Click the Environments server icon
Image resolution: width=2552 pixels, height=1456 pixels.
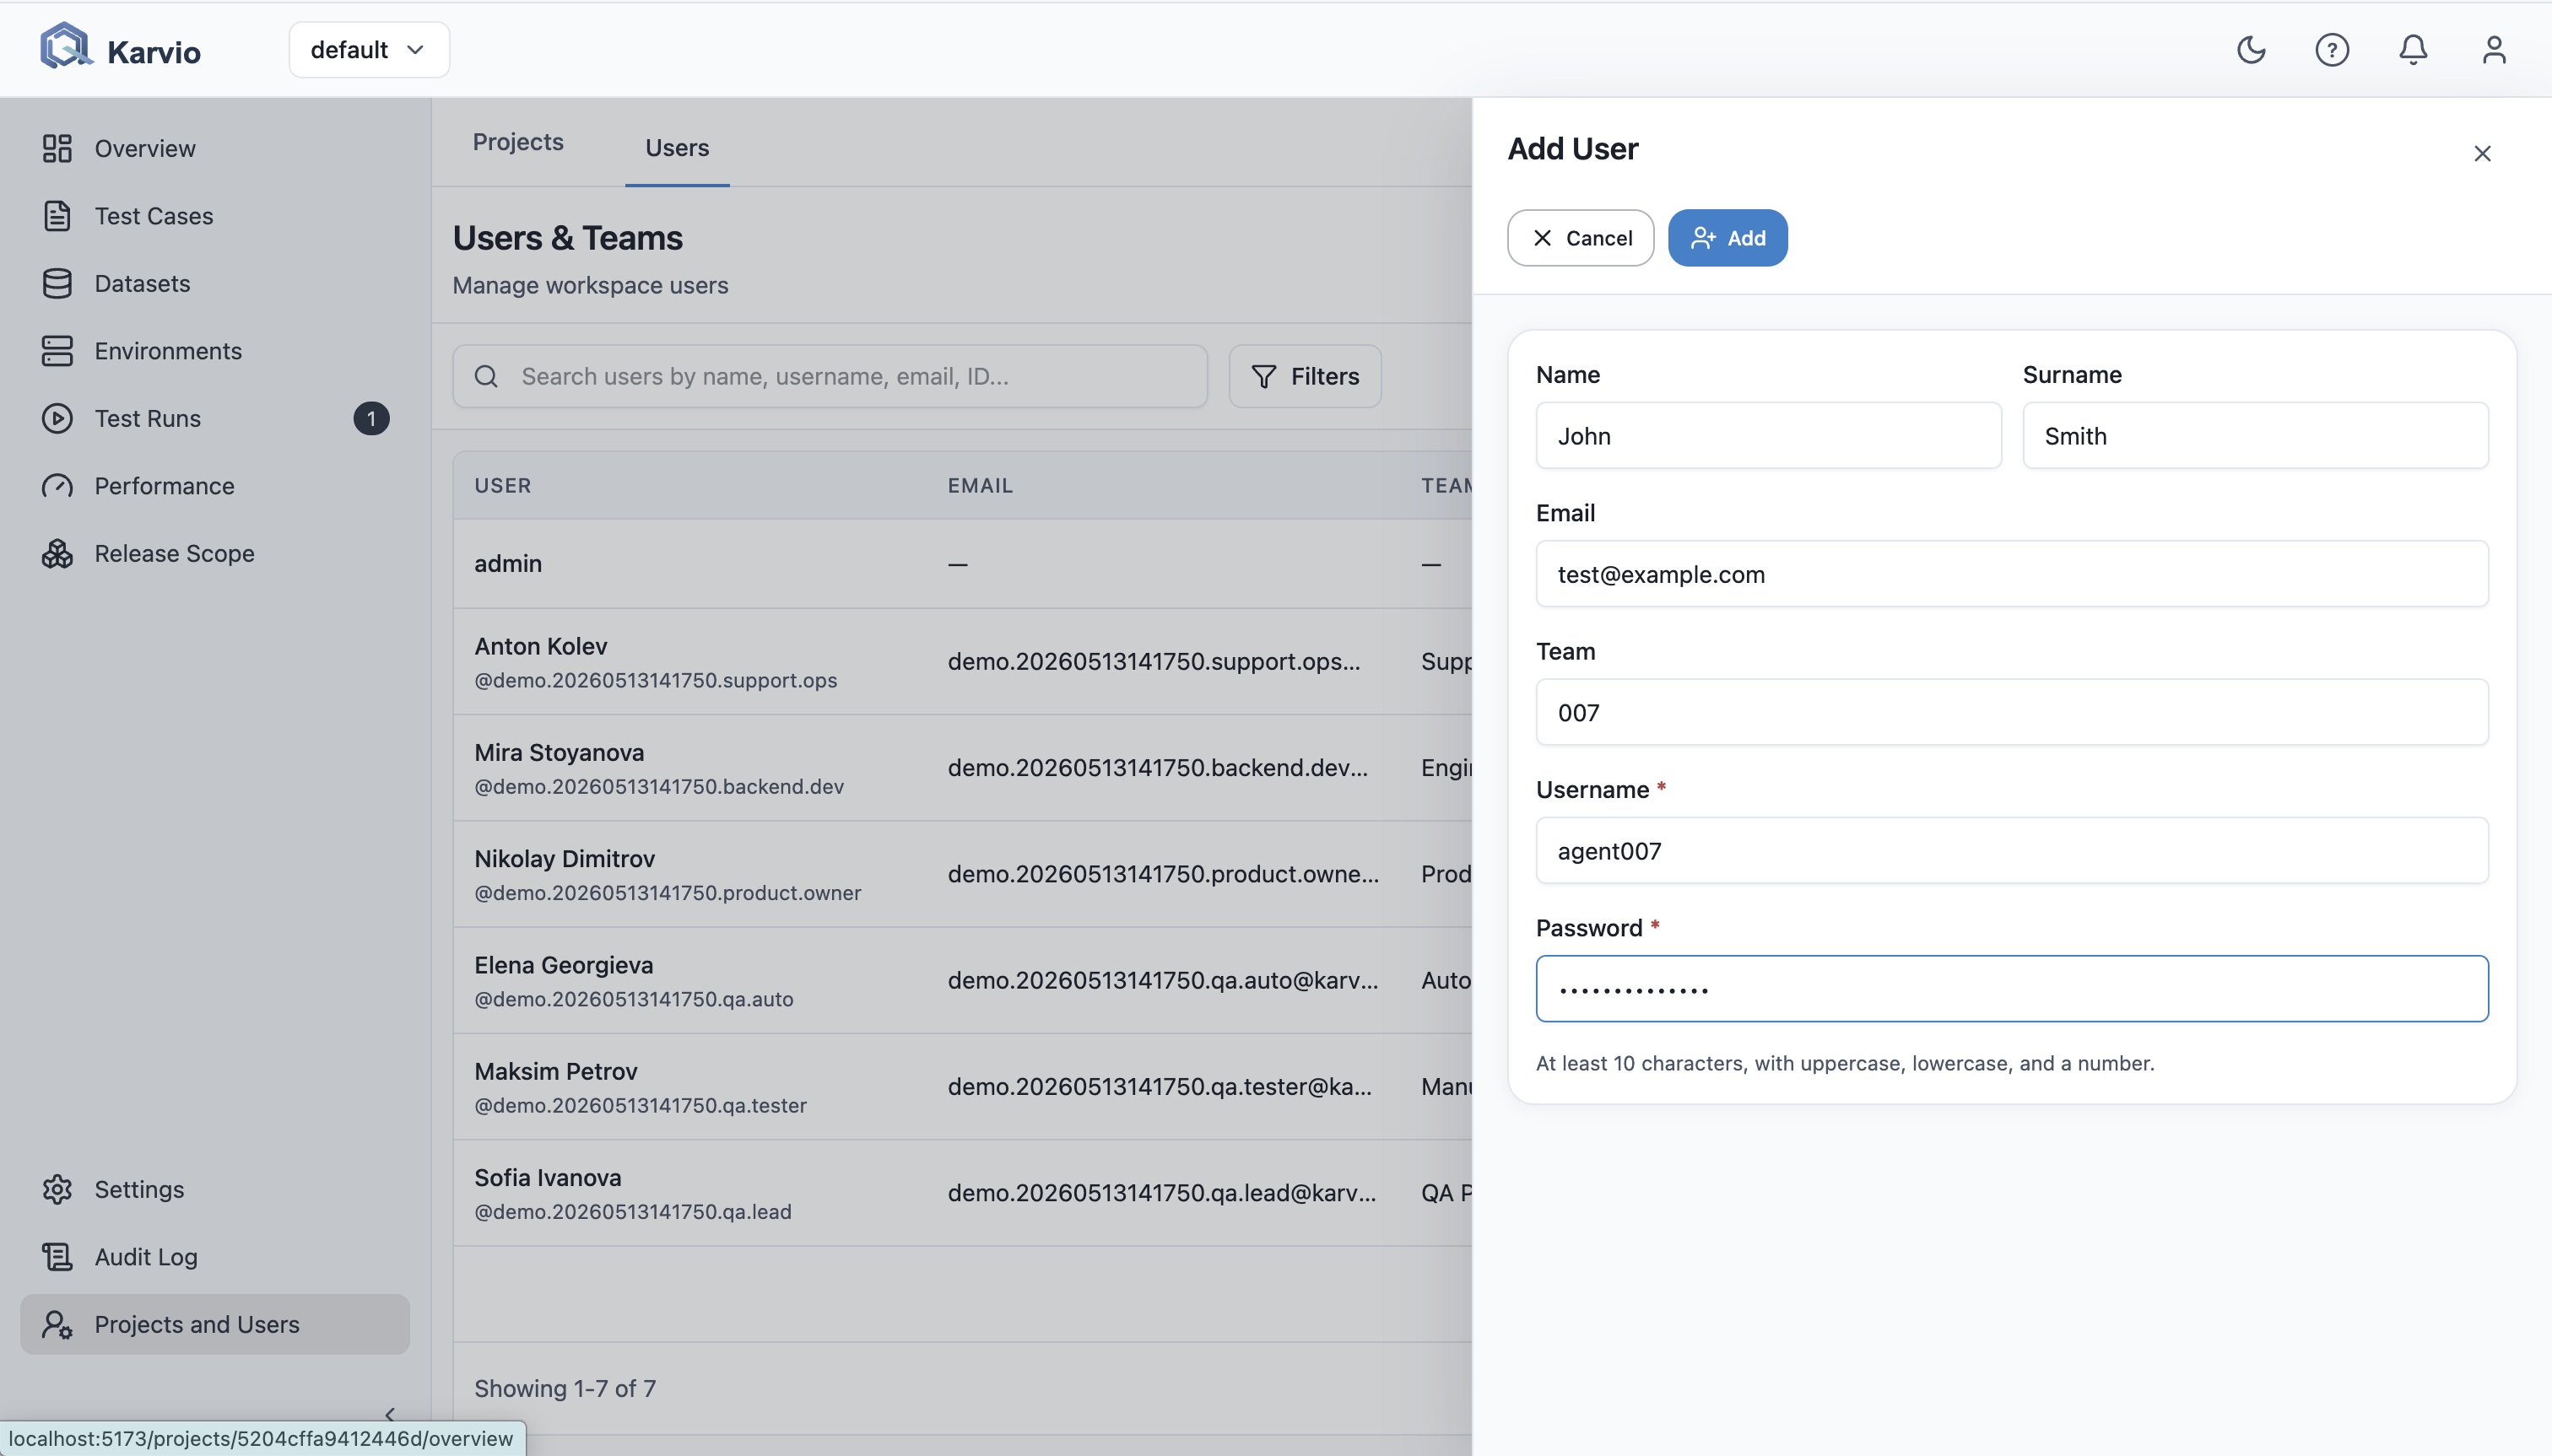[x=57, y=351]
